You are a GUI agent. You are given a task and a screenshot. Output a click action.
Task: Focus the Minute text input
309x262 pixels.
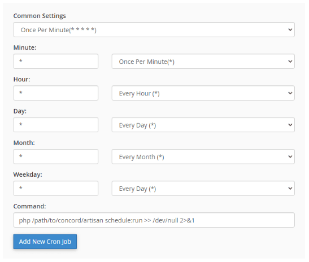pyautogui.click(x=56, y=61)
